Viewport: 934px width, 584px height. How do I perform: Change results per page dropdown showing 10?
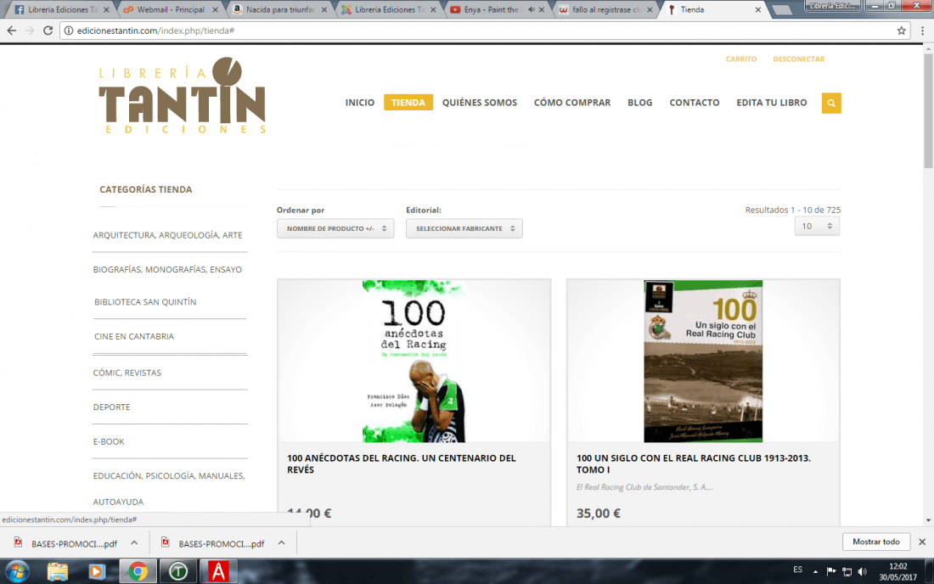pos(817,227)
